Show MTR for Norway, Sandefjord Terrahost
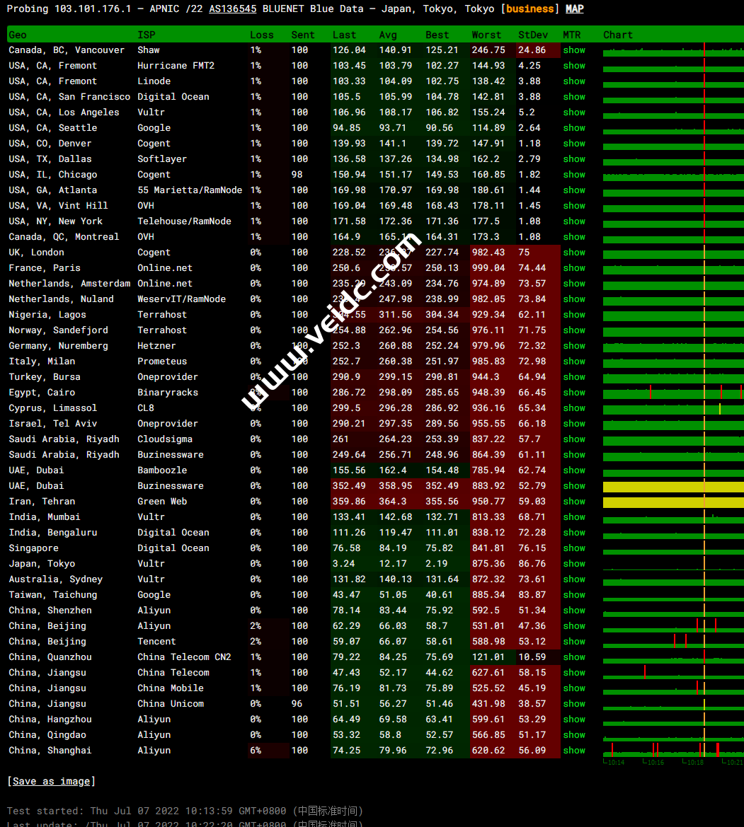Screen dimensions: 744x827 click(x=574, y=330)
